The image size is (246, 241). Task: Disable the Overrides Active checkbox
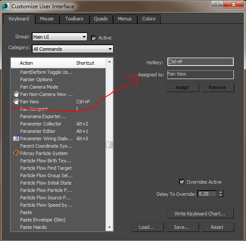182,182
